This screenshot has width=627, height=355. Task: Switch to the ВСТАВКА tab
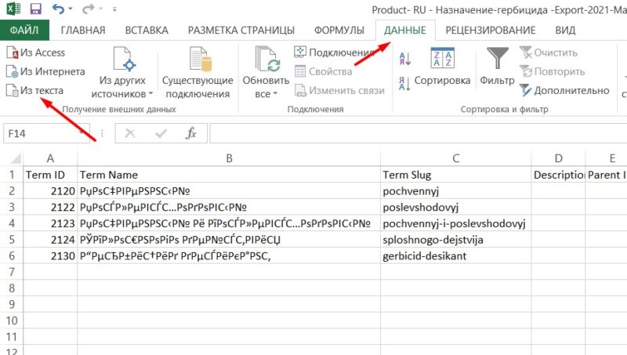point(147,31)
